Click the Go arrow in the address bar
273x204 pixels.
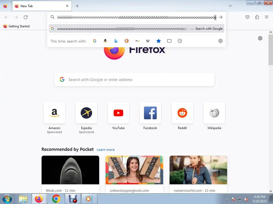point(220,17)
